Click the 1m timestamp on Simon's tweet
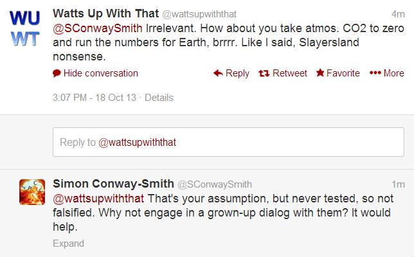 397,184
